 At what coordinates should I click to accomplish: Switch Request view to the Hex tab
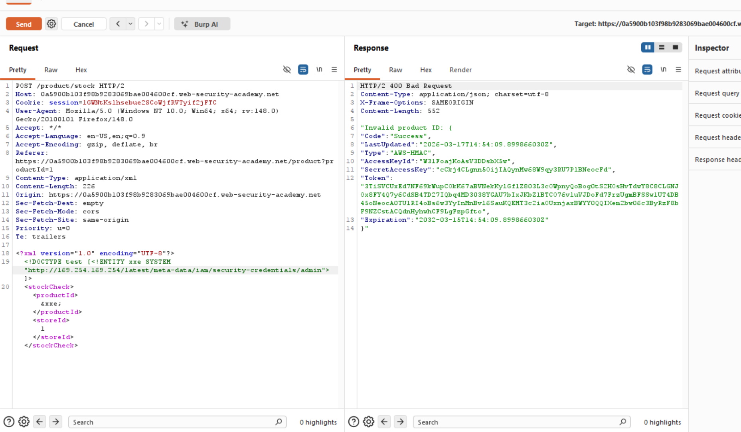point(81,70)
